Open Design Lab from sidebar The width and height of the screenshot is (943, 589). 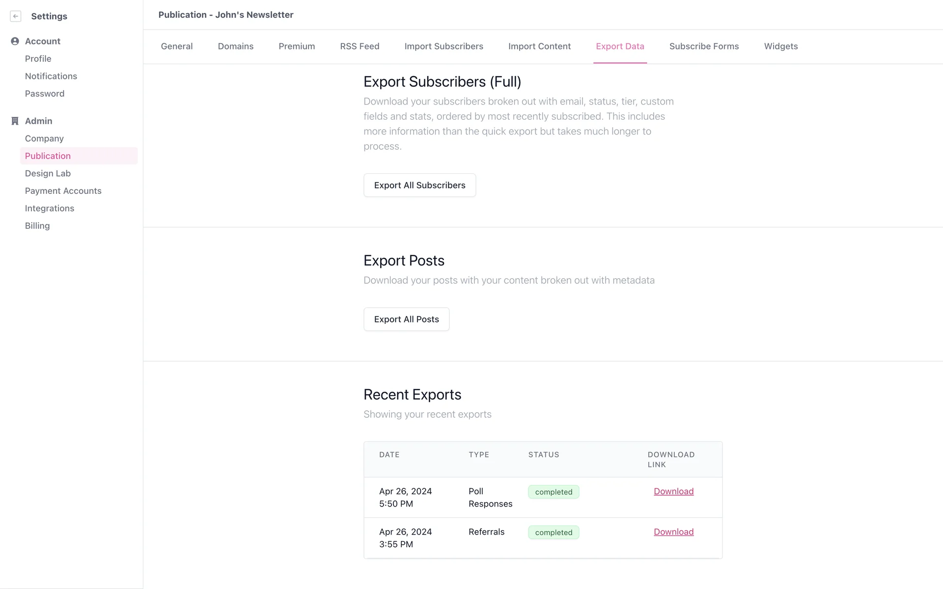tap(48, 173)
